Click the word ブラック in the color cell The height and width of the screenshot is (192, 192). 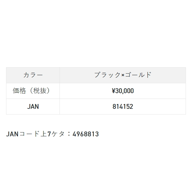[108, 75]
